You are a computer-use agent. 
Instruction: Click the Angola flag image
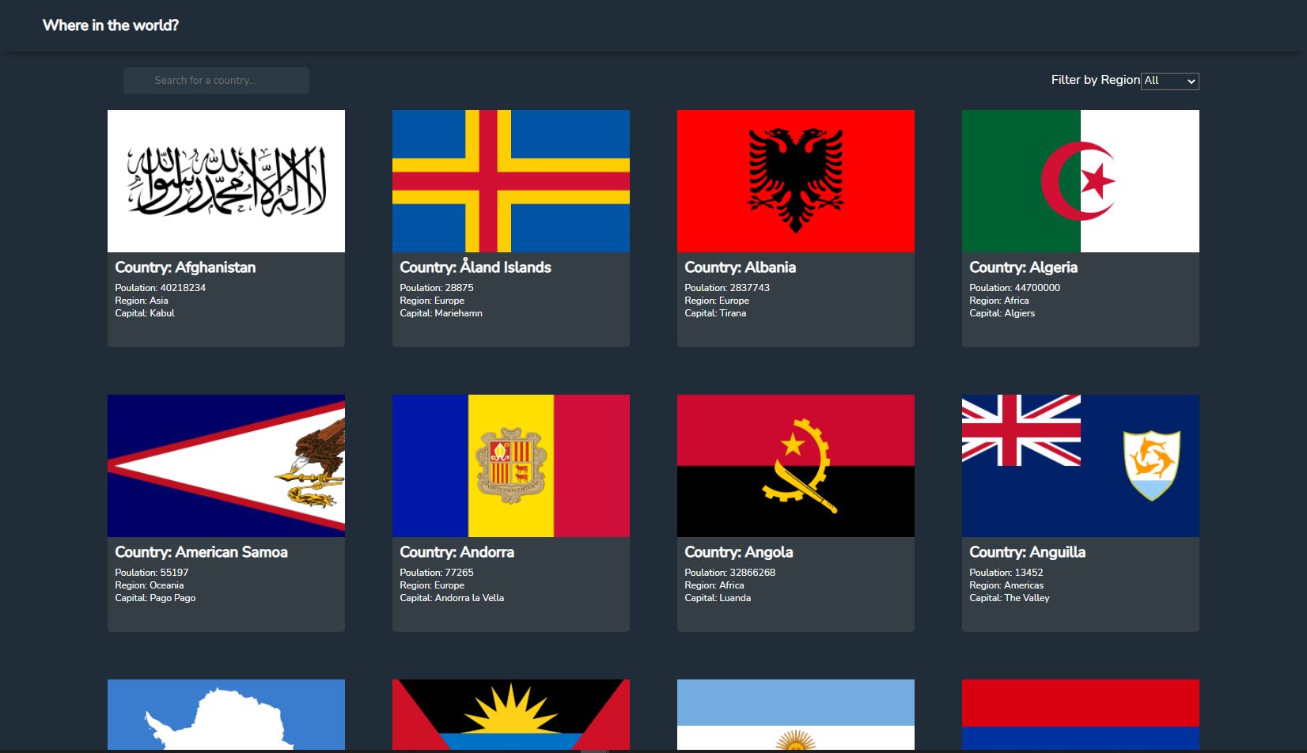coord(796,466)
